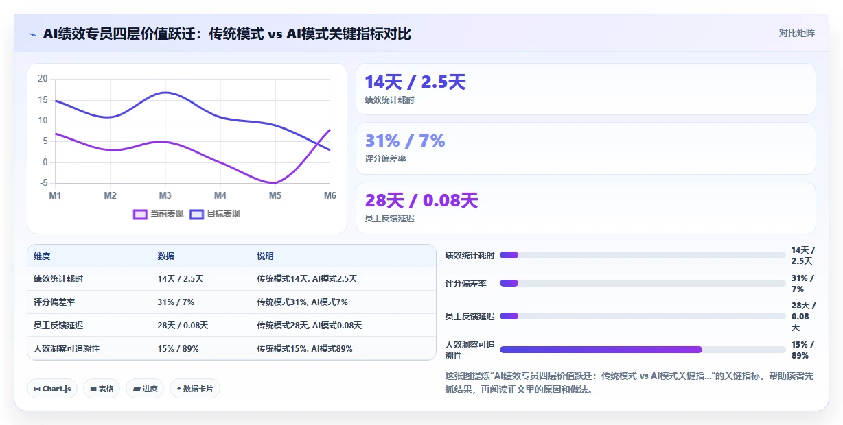
Task: Select the 评分偏差率 table row label
Action: (54, 302)
